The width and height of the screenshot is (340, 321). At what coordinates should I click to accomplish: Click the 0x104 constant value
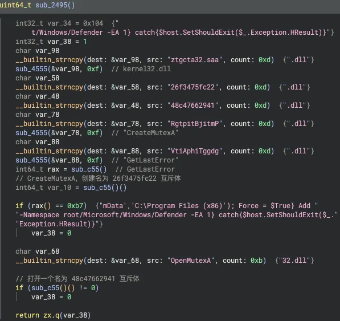[x=93, y=23]
